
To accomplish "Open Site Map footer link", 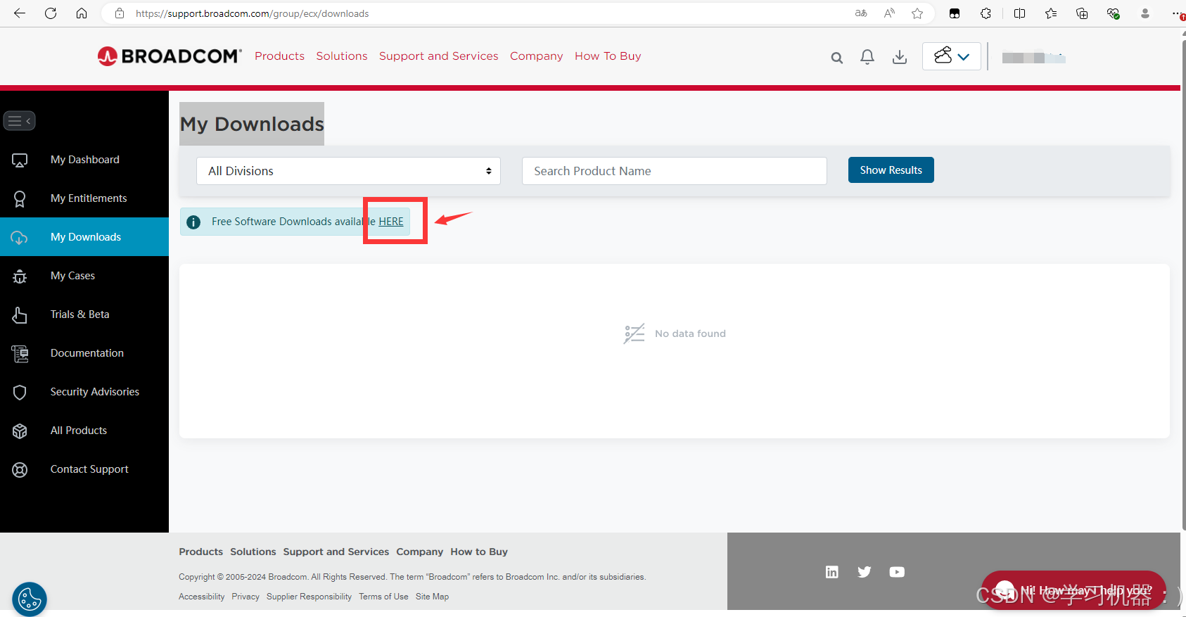I will coord(432,597).
